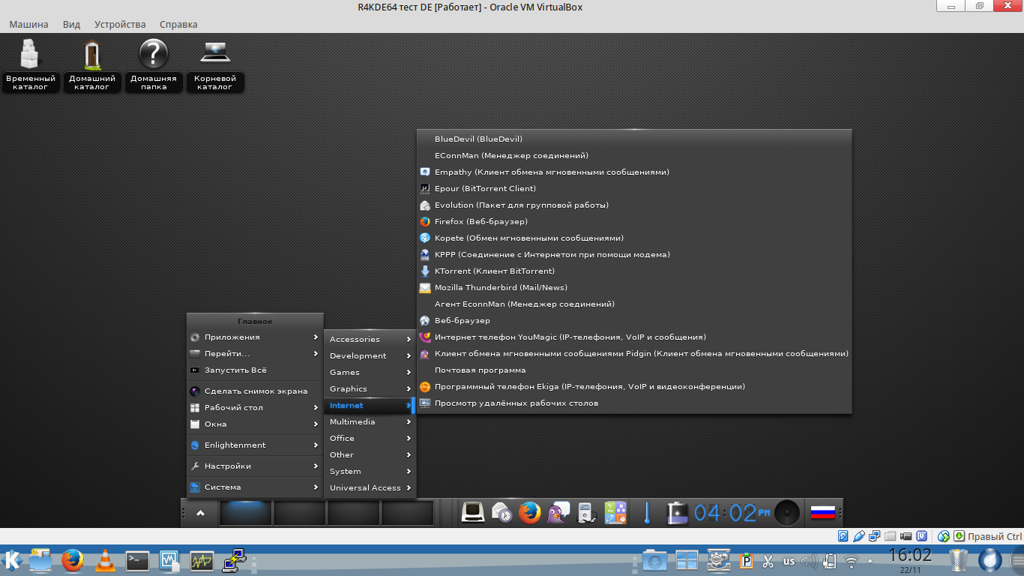The width and height of the screenshot is (1024, 576).
Task: Launch Empathy messaging client
Action: pos(634,172)
